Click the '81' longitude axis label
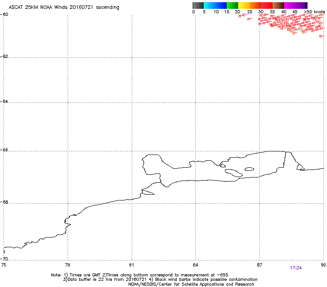 tap(132, 265)
